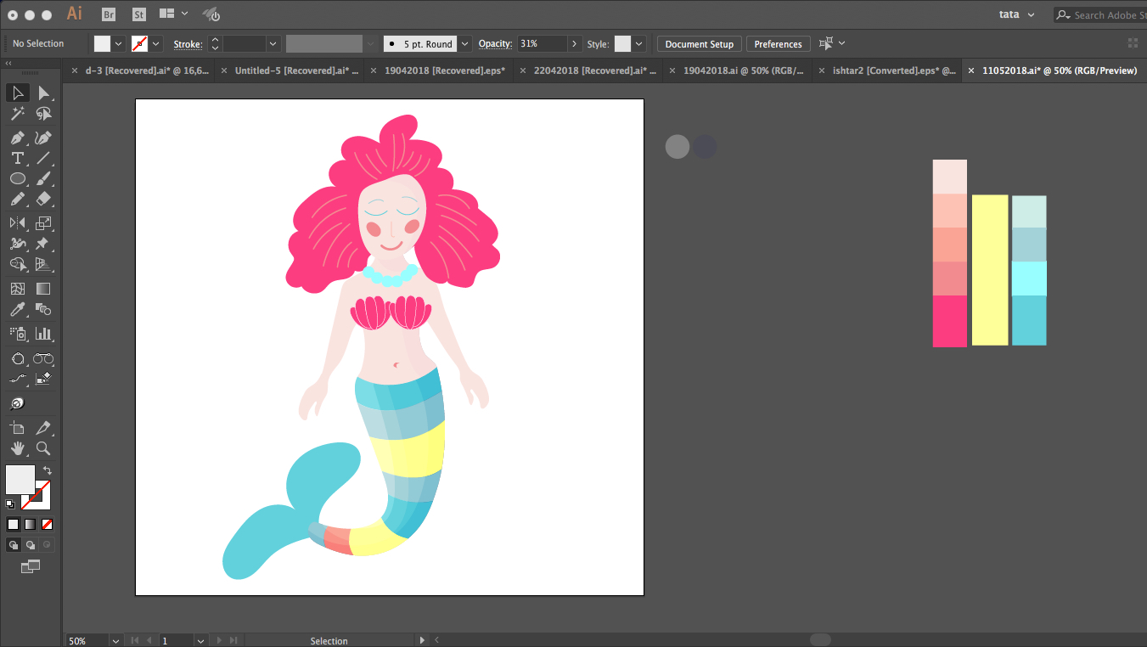Open Arrange Documents dropdown
The image size is (1147, 647).
coord(173,14)
